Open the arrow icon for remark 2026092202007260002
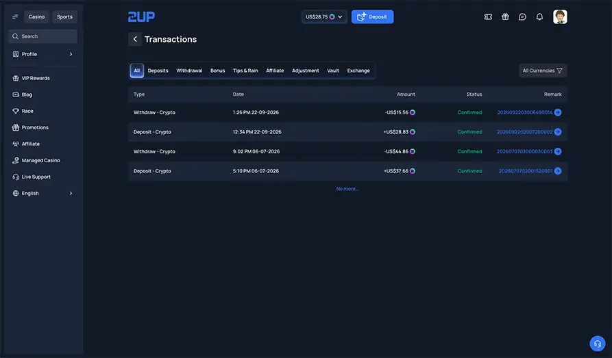This screenshot has height=358, width=612. coord(558,132)
